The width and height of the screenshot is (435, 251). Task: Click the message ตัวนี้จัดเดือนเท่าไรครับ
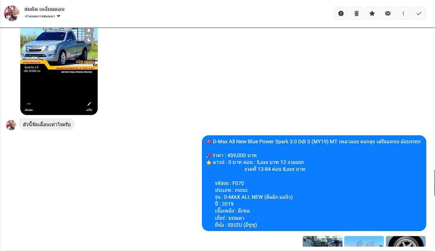47,124
